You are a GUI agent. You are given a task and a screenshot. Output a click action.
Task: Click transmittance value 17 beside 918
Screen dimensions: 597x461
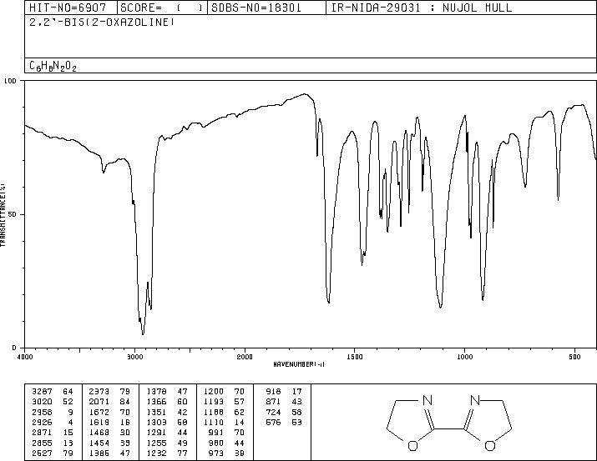pos(296,392)
